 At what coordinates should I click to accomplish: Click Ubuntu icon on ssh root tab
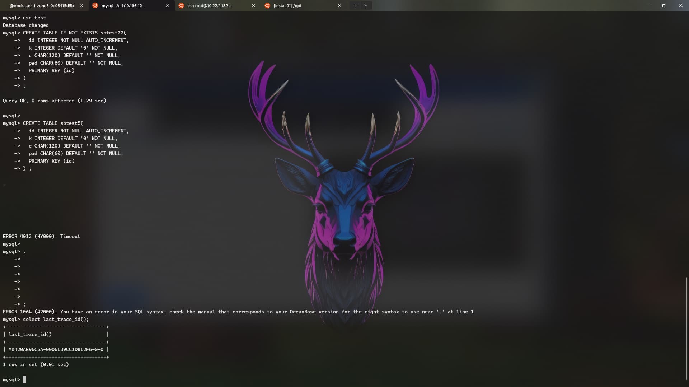coord(181,5)
